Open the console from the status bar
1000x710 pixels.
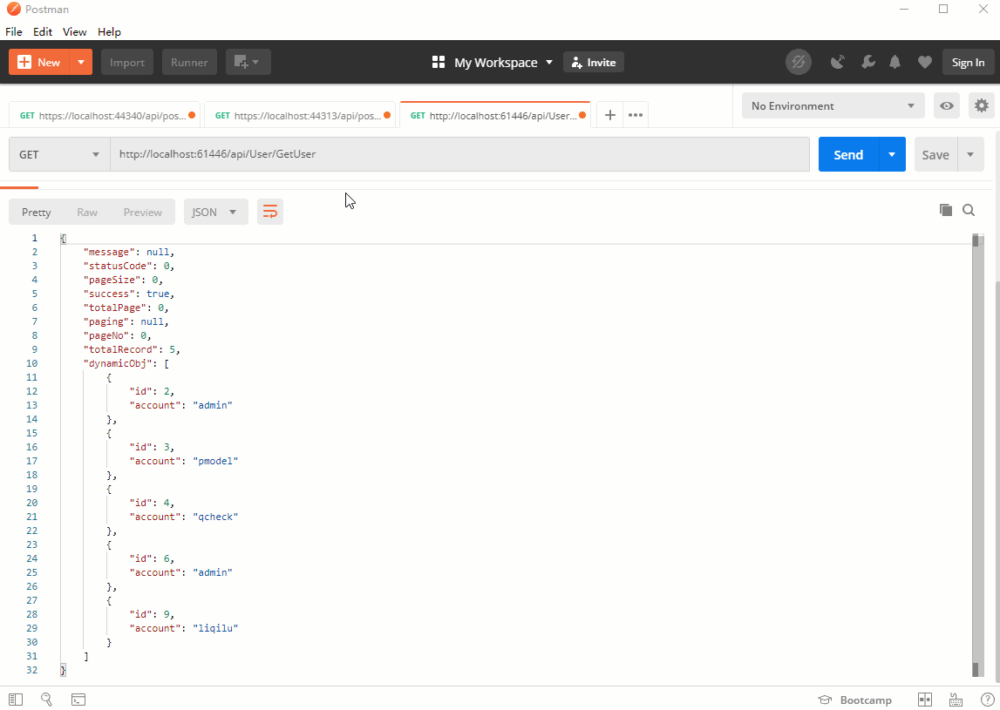[x=78, y=700]
